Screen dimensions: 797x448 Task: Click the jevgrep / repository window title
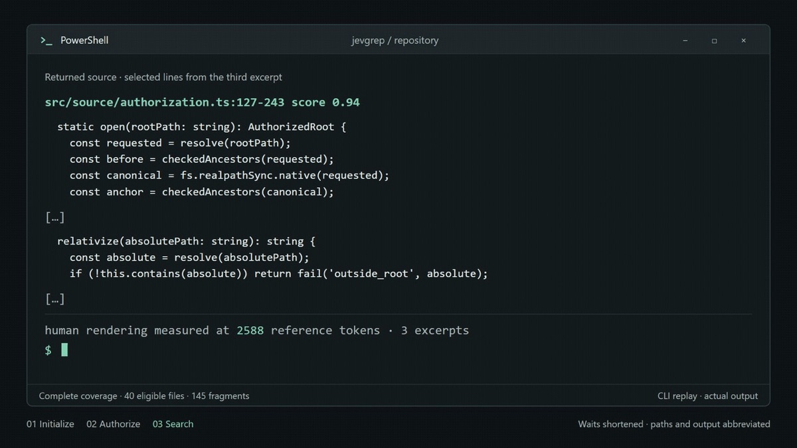[395, 40]
